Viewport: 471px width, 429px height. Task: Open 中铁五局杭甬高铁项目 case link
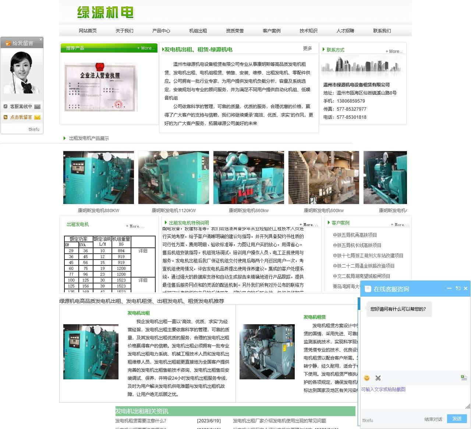click(355, 235)
